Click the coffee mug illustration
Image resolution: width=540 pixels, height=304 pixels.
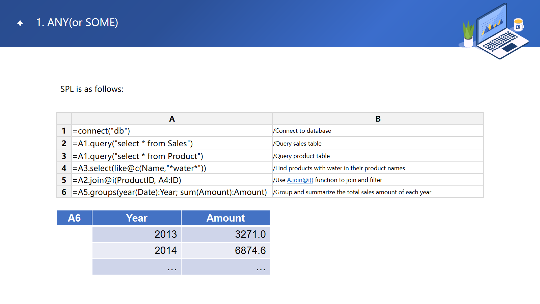point(518,25)
